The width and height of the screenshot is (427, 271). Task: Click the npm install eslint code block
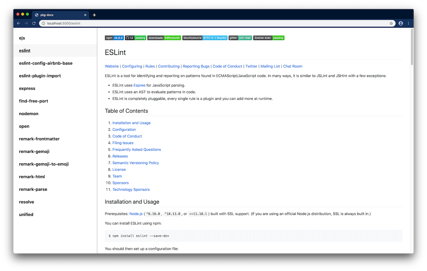tap(254, 236)
